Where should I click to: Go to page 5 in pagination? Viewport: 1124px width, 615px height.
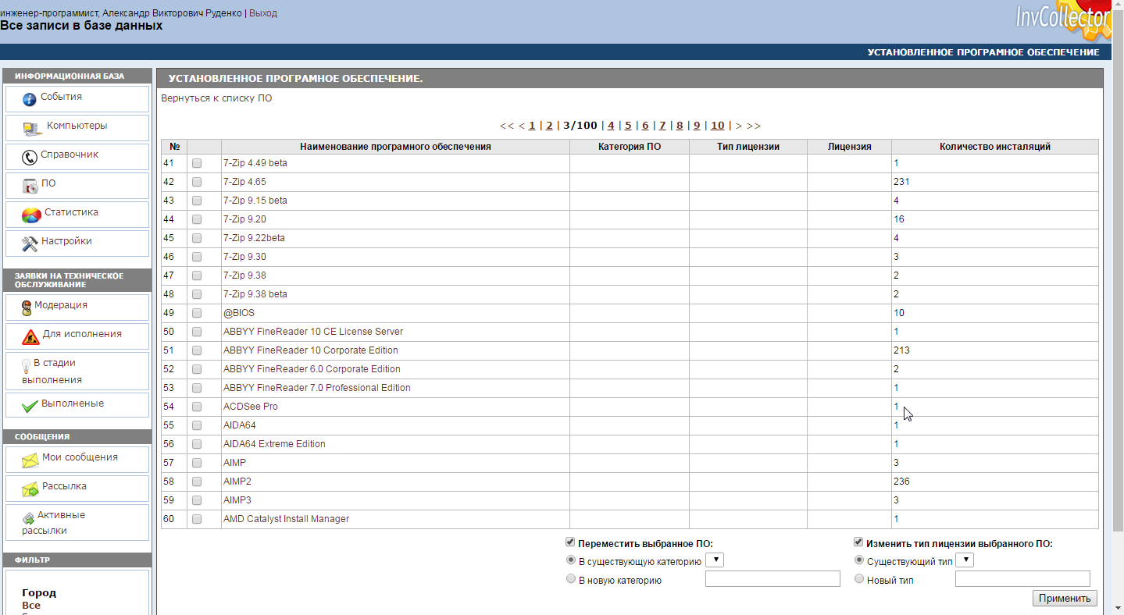pos(628,126)
